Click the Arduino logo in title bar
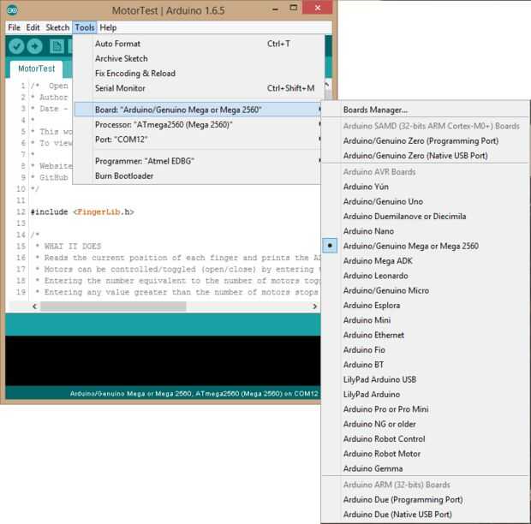 pyautogui.click(x=12, y=10)
